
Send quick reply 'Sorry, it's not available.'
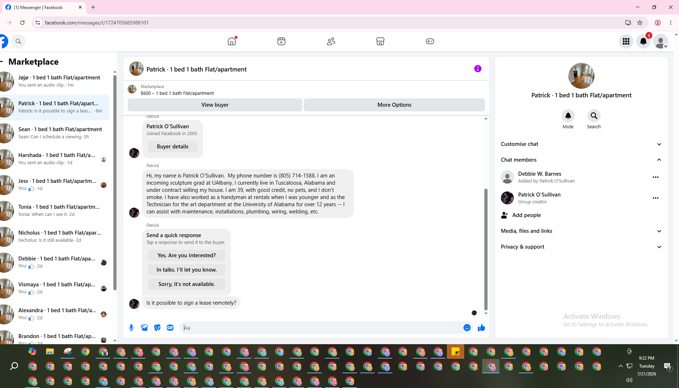coord(186,284)
